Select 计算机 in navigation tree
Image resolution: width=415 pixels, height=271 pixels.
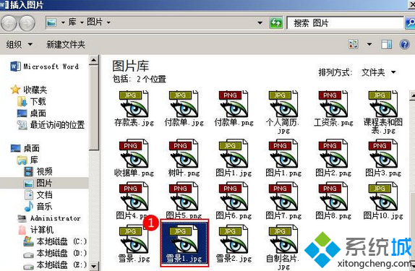pos(35,230)
